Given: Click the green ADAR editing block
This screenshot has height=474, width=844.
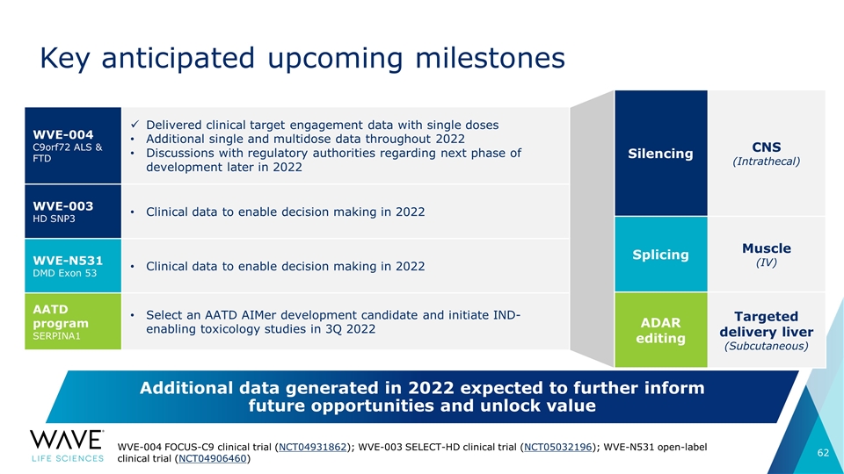Looking at the screenshot, I should (661, 330).
